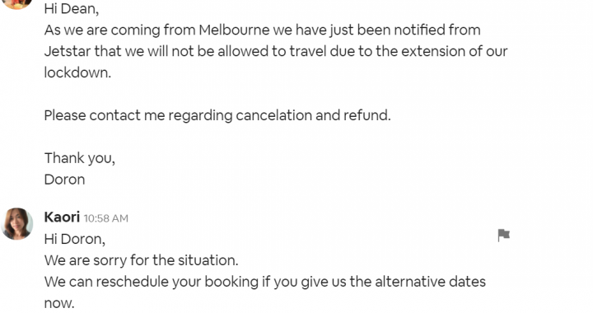Click the word Jetstar in the message

[x=68, y=51]
